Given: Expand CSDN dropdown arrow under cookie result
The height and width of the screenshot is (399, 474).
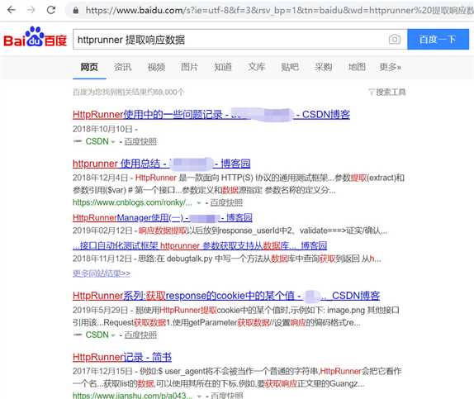Looking at the screenshot, I should coord(113,335).
